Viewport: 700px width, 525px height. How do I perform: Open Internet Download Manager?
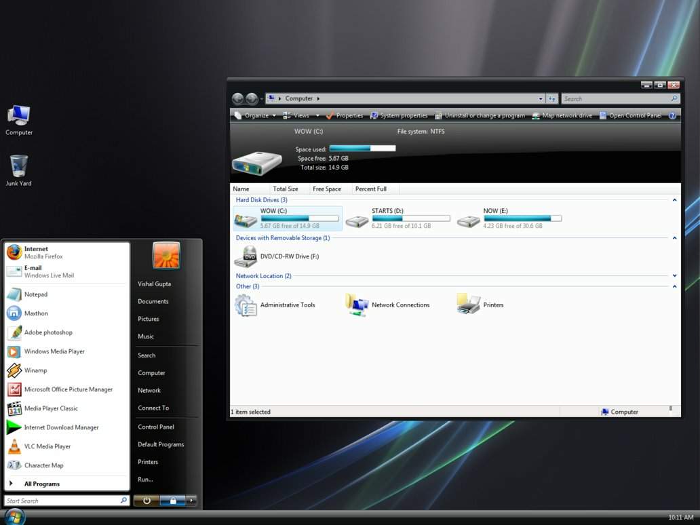(x=67, y=427)
